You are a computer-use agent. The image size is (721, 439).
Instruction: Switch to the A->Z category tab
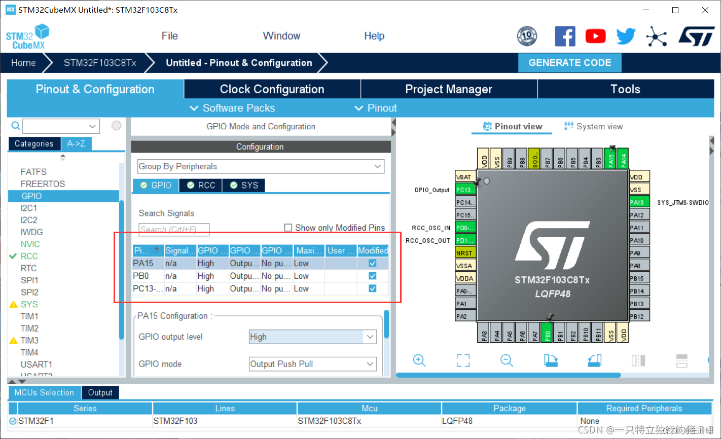[x=76, y=143]
